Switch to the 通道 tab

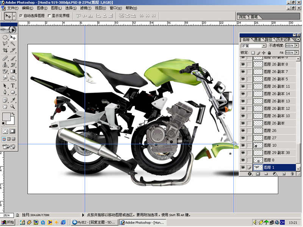[257, 40]
